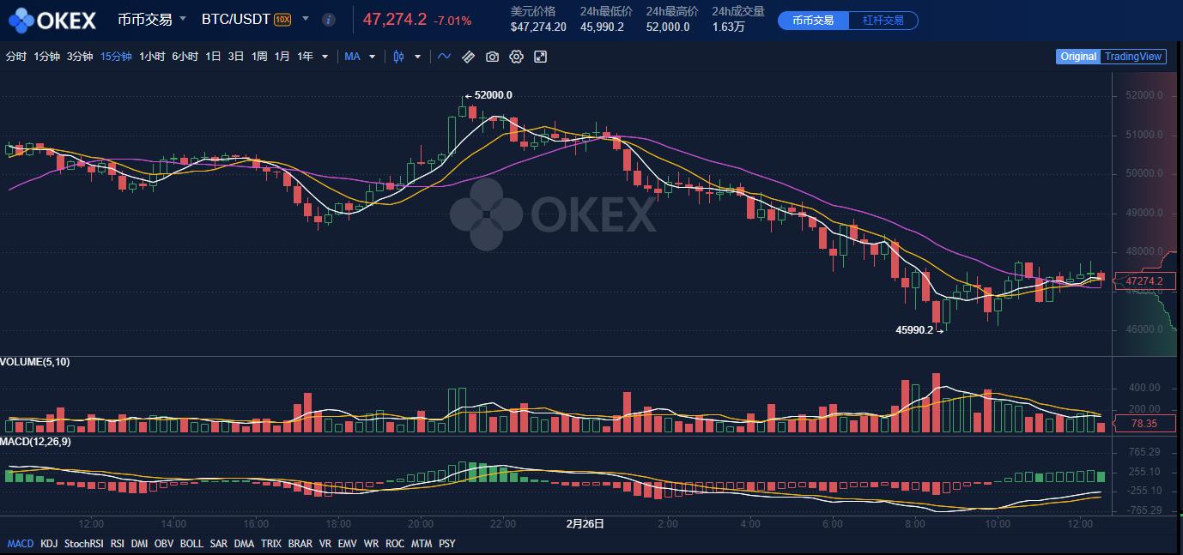The width and height of the screenshot is (1183, 555).
Task: Switch chart to line style icon
Action: [444, 57]
